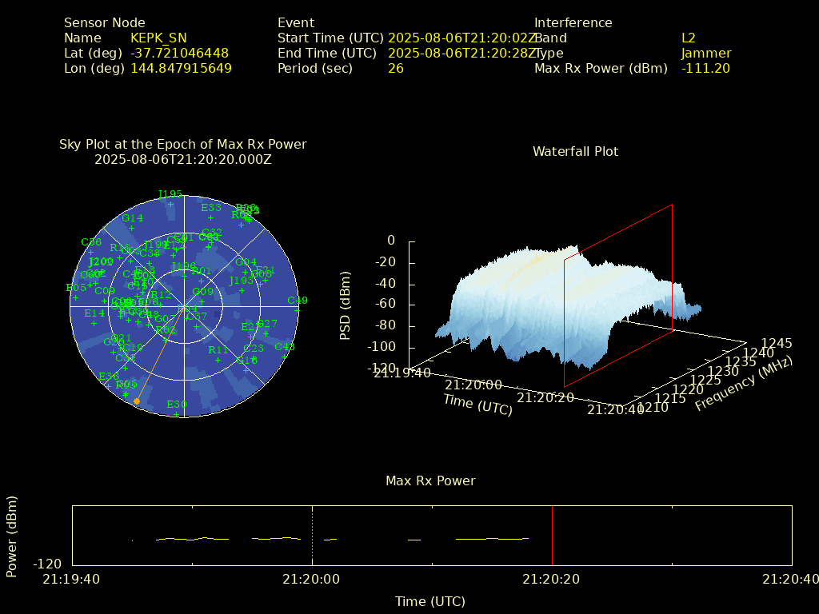Click satellite E30 marker at bottom of sky plot
Image resolution: width=819 pixels, height=614 pixels.
click(x=177, y=414)
